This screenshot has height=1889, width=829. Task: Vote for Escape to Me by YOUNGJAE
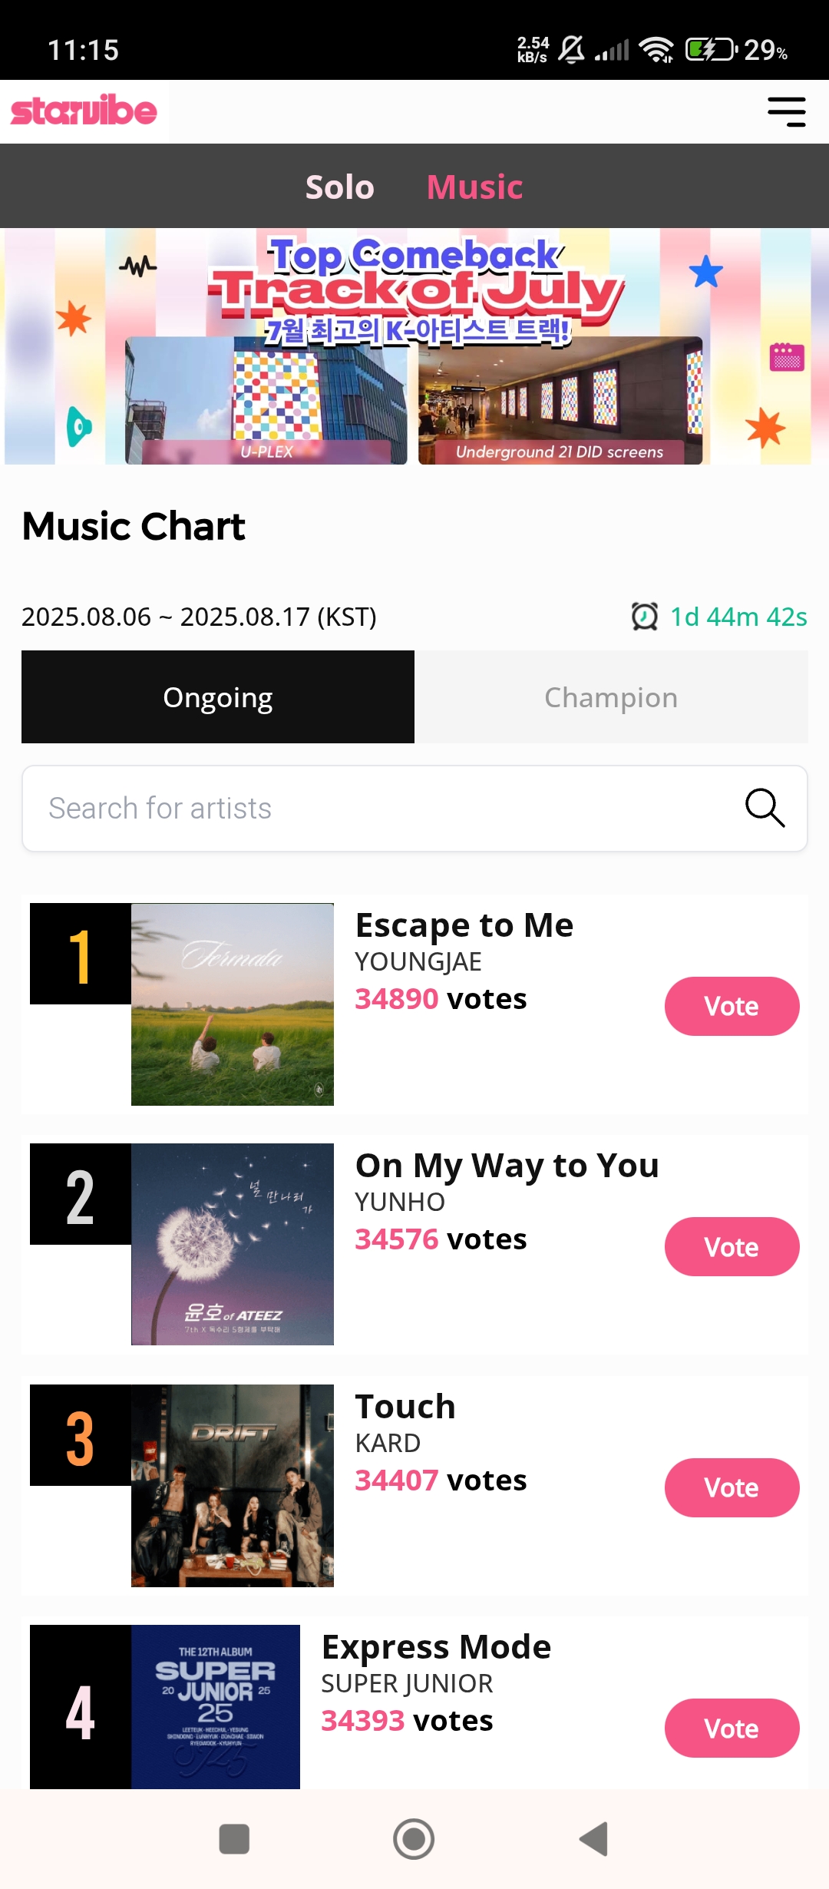732,1006
